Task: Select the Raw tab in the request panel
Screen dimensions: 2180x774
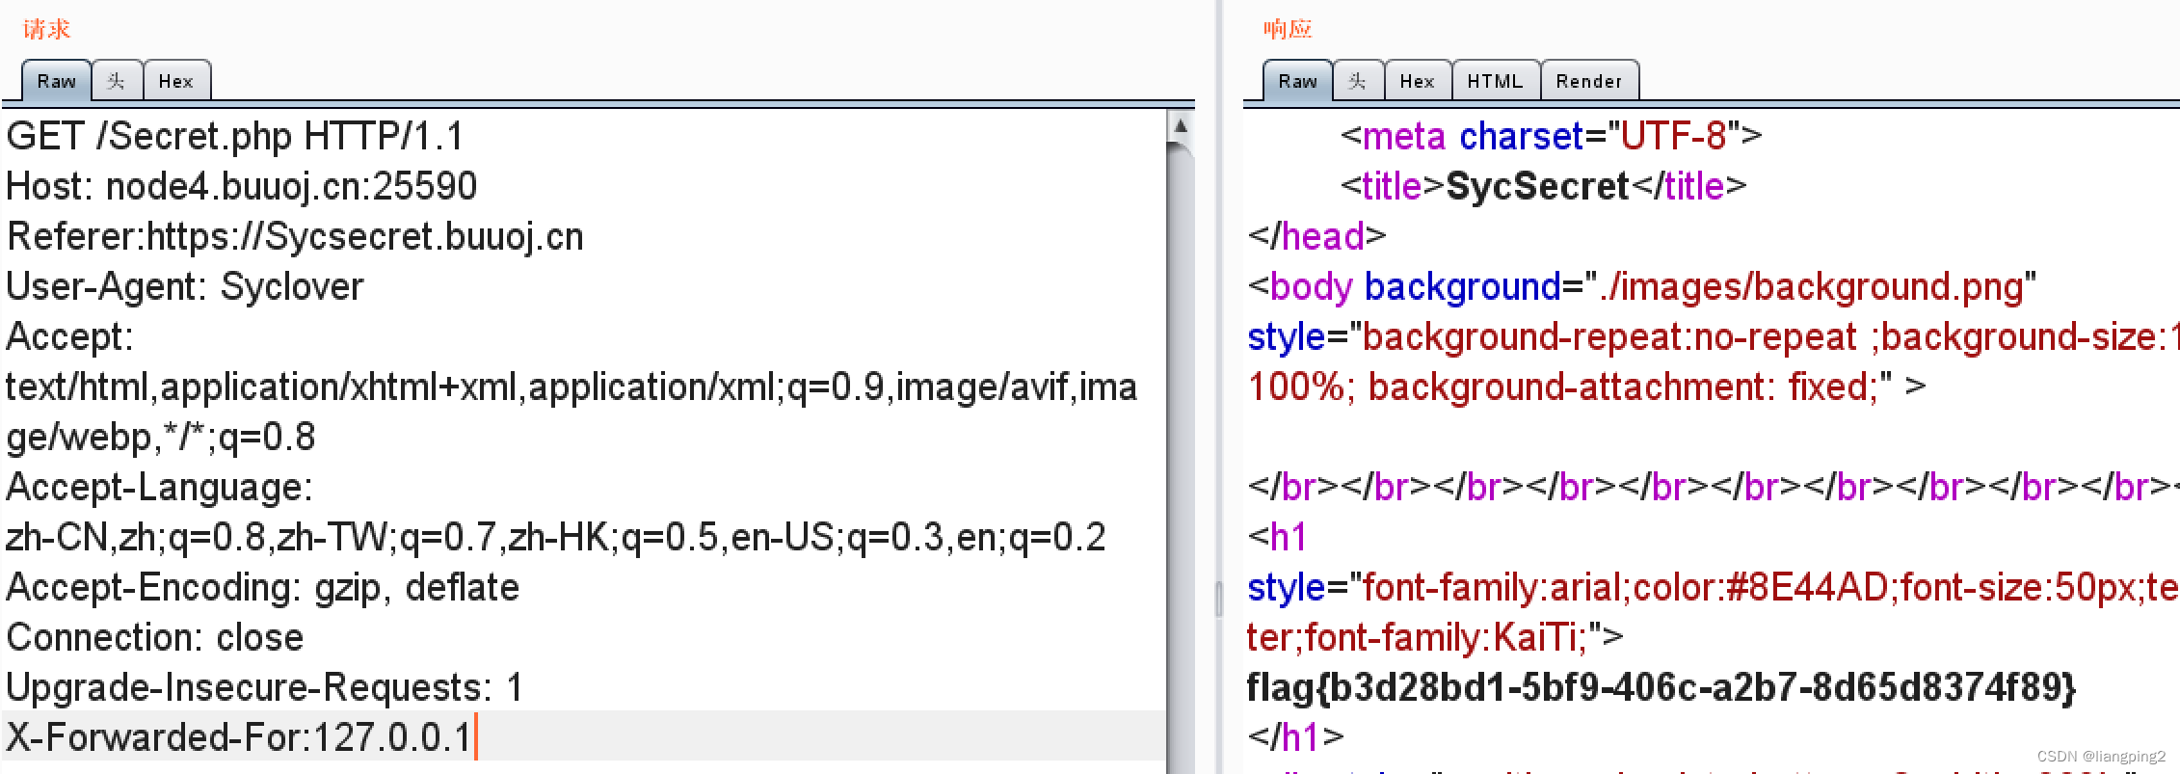Action: click(57, 81)
